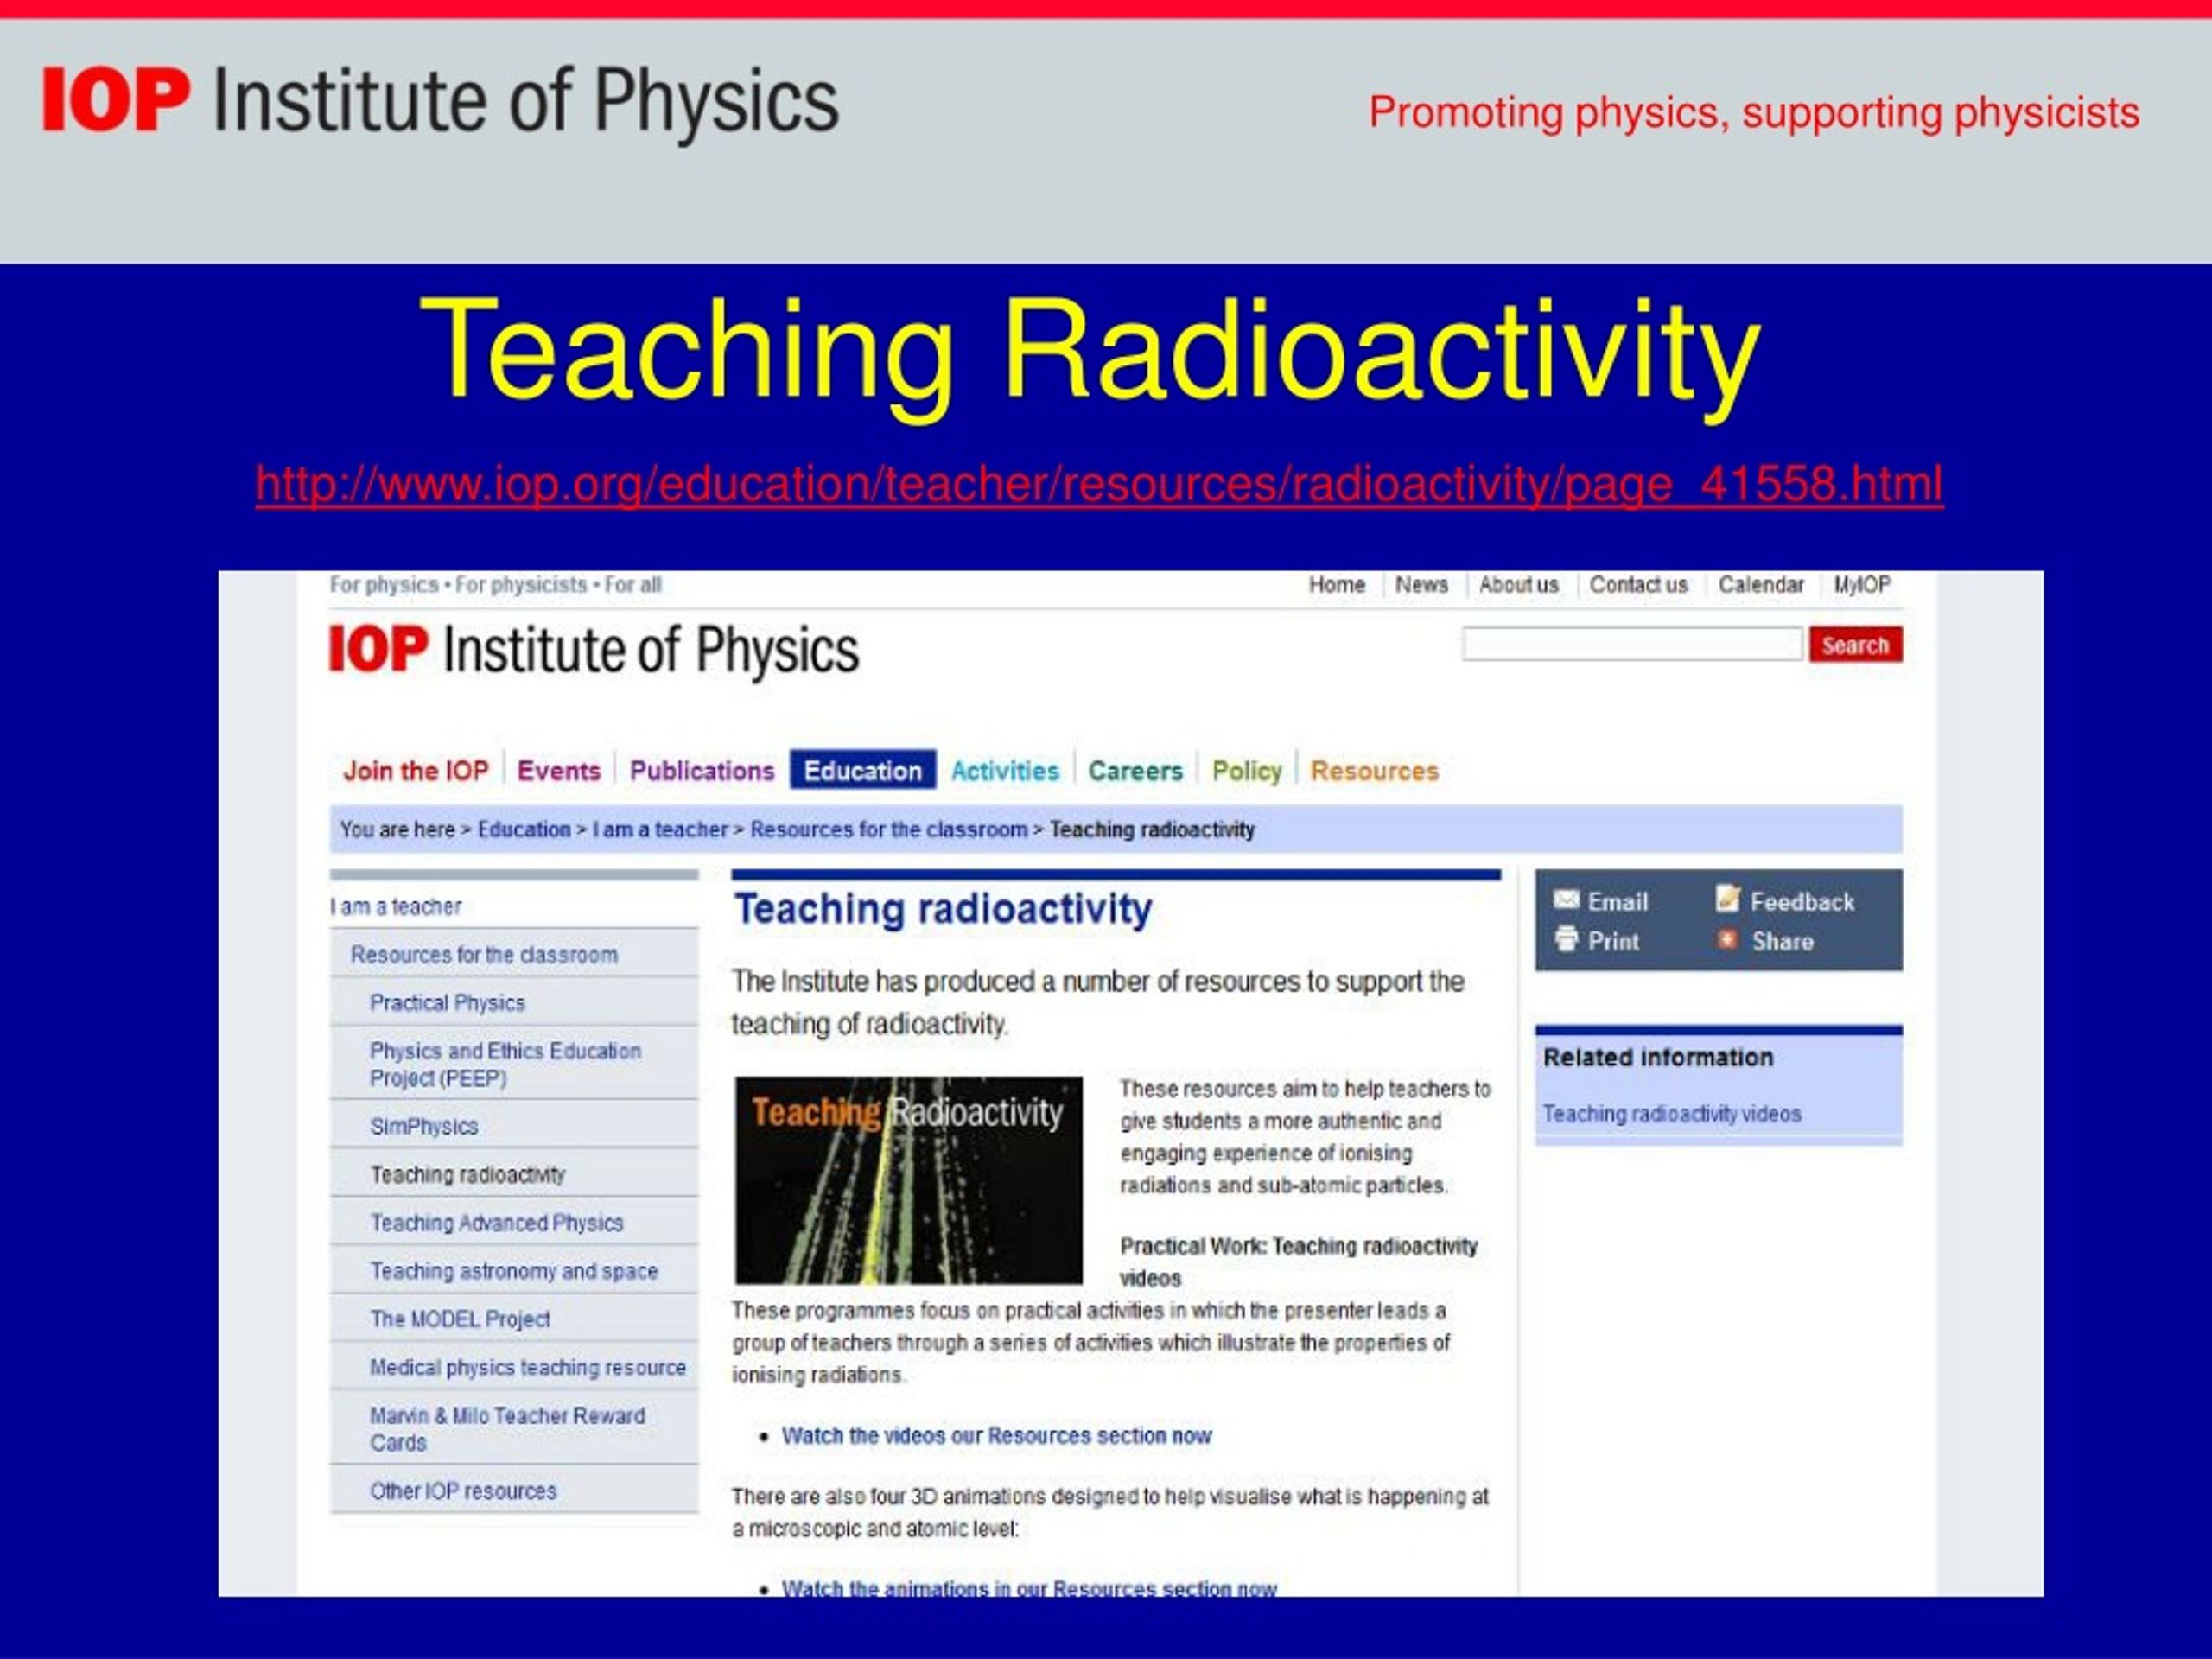Open Teaching Advanced Physics in sidebar

[497, 1223]
